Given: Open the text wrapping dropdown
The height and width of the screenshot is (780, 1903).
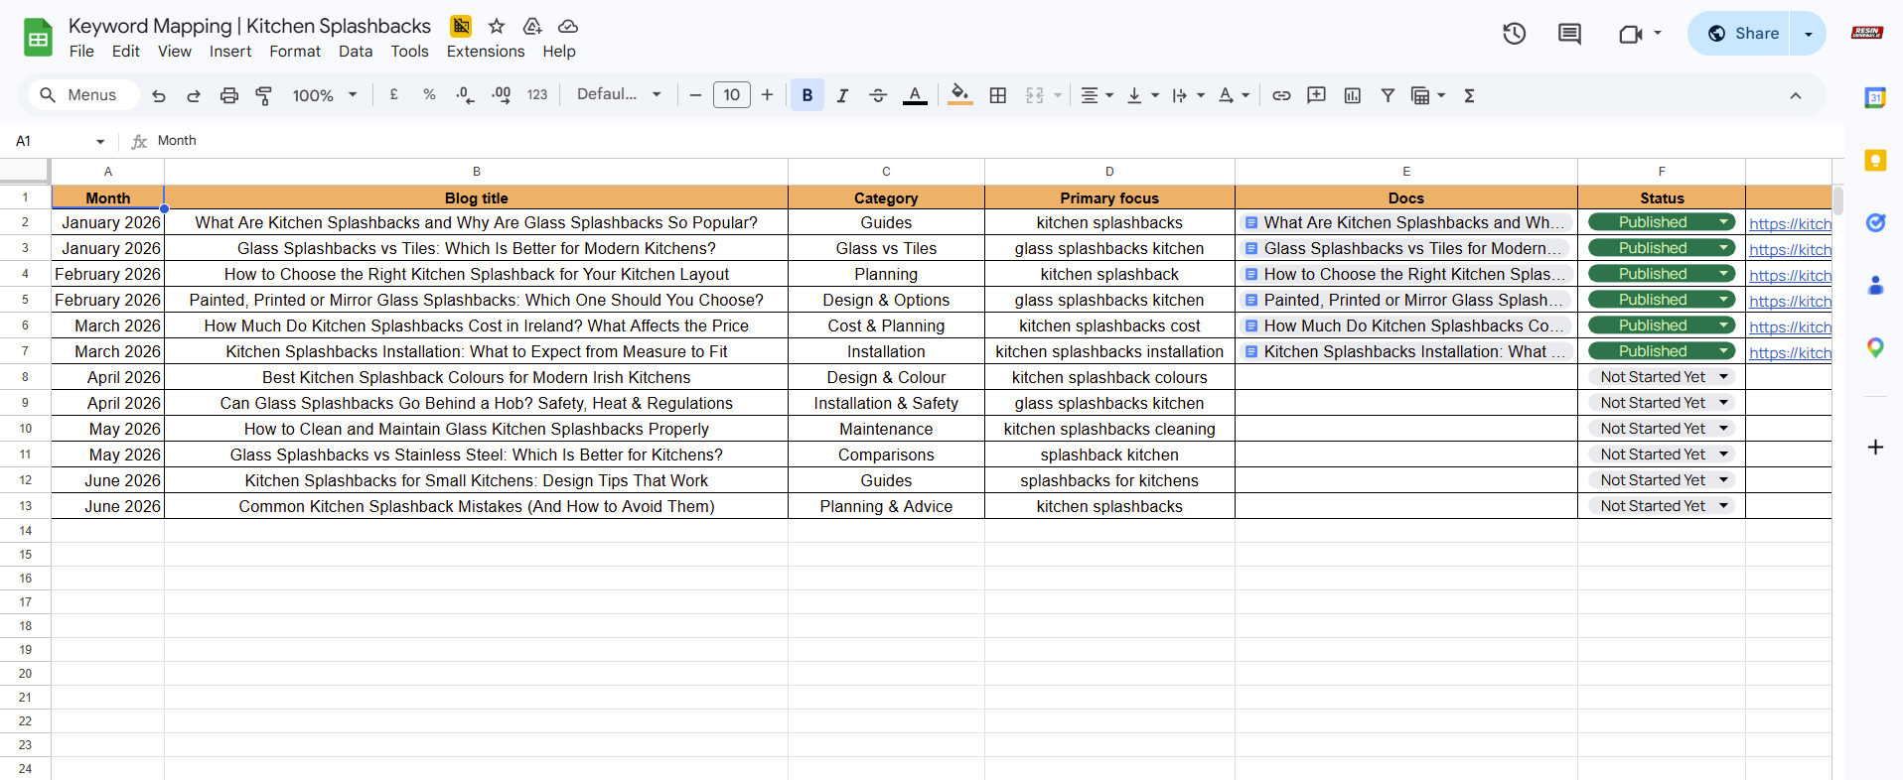Looking at the screenshot, I should point(1188,95).
